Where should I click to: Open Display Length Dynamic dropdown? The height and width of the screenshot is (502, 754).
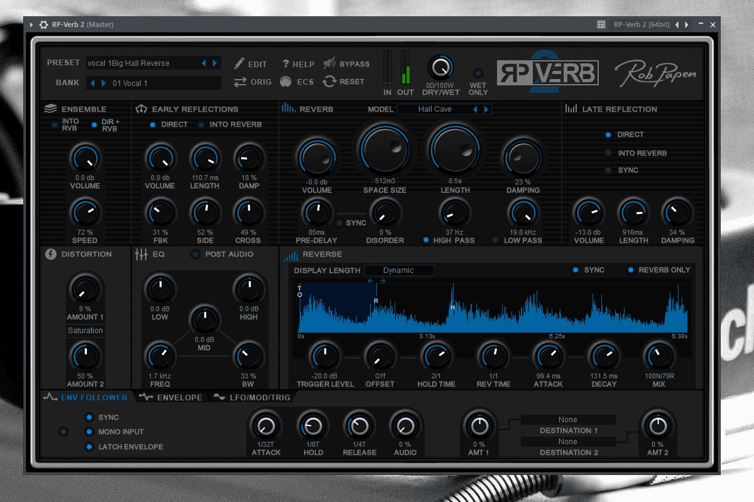398,270
